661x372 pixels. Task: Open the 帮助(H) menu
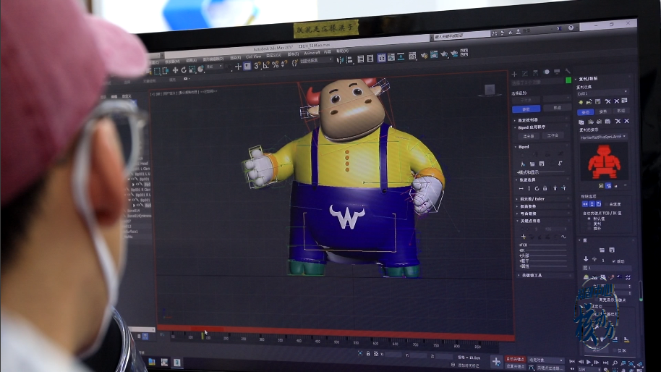(343, 51)
